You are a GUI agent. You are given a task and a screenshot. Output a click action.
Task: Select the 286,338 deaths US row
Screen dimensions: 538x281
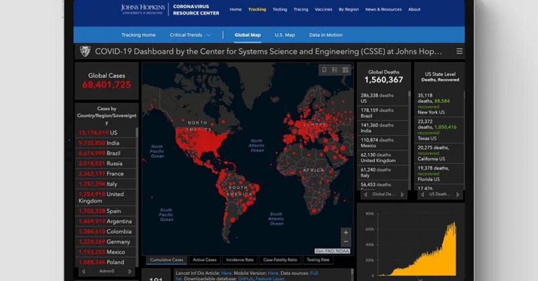point(383,98)
